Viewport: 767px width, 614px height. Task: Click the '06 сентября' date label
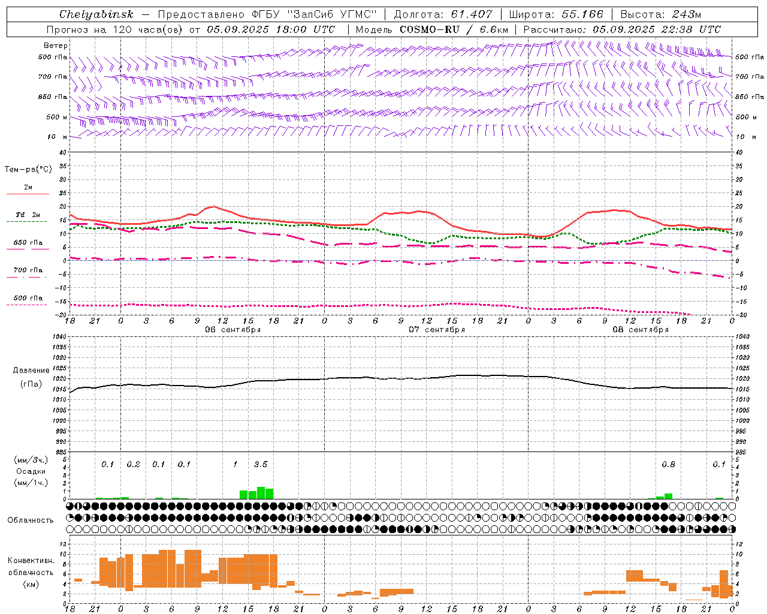click(x=233, y=330)
